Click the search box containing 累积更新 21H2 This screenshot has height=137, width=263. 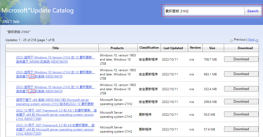204,11
